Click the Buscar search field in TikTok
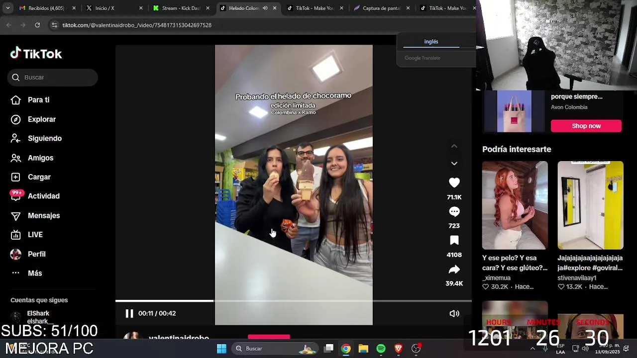Viewport: 637px width, 358px height. click(x=53, y=78)
